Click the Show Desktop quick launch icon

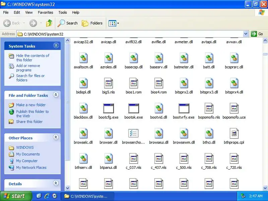(39, 196)
